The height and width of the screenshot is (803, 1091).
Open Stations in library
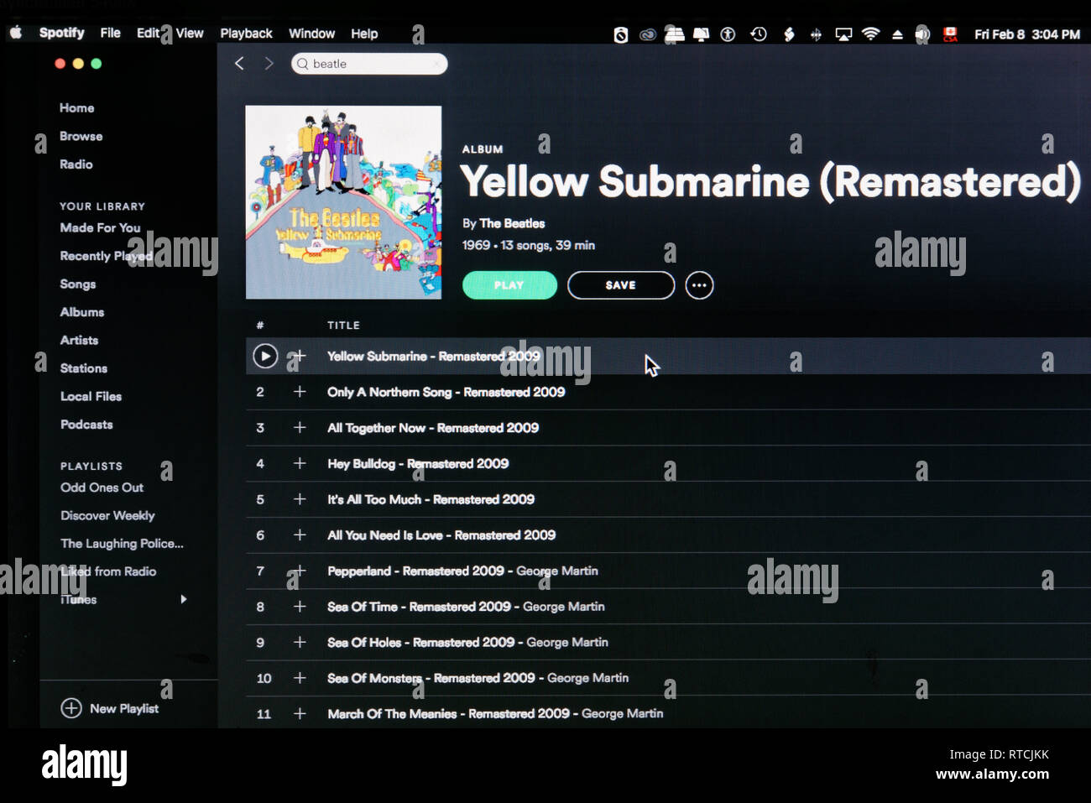84,368
